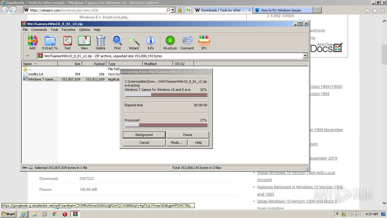Screen dimensions: 387x218
Task: Click the SFX toolbar icon
Action: 204,42
